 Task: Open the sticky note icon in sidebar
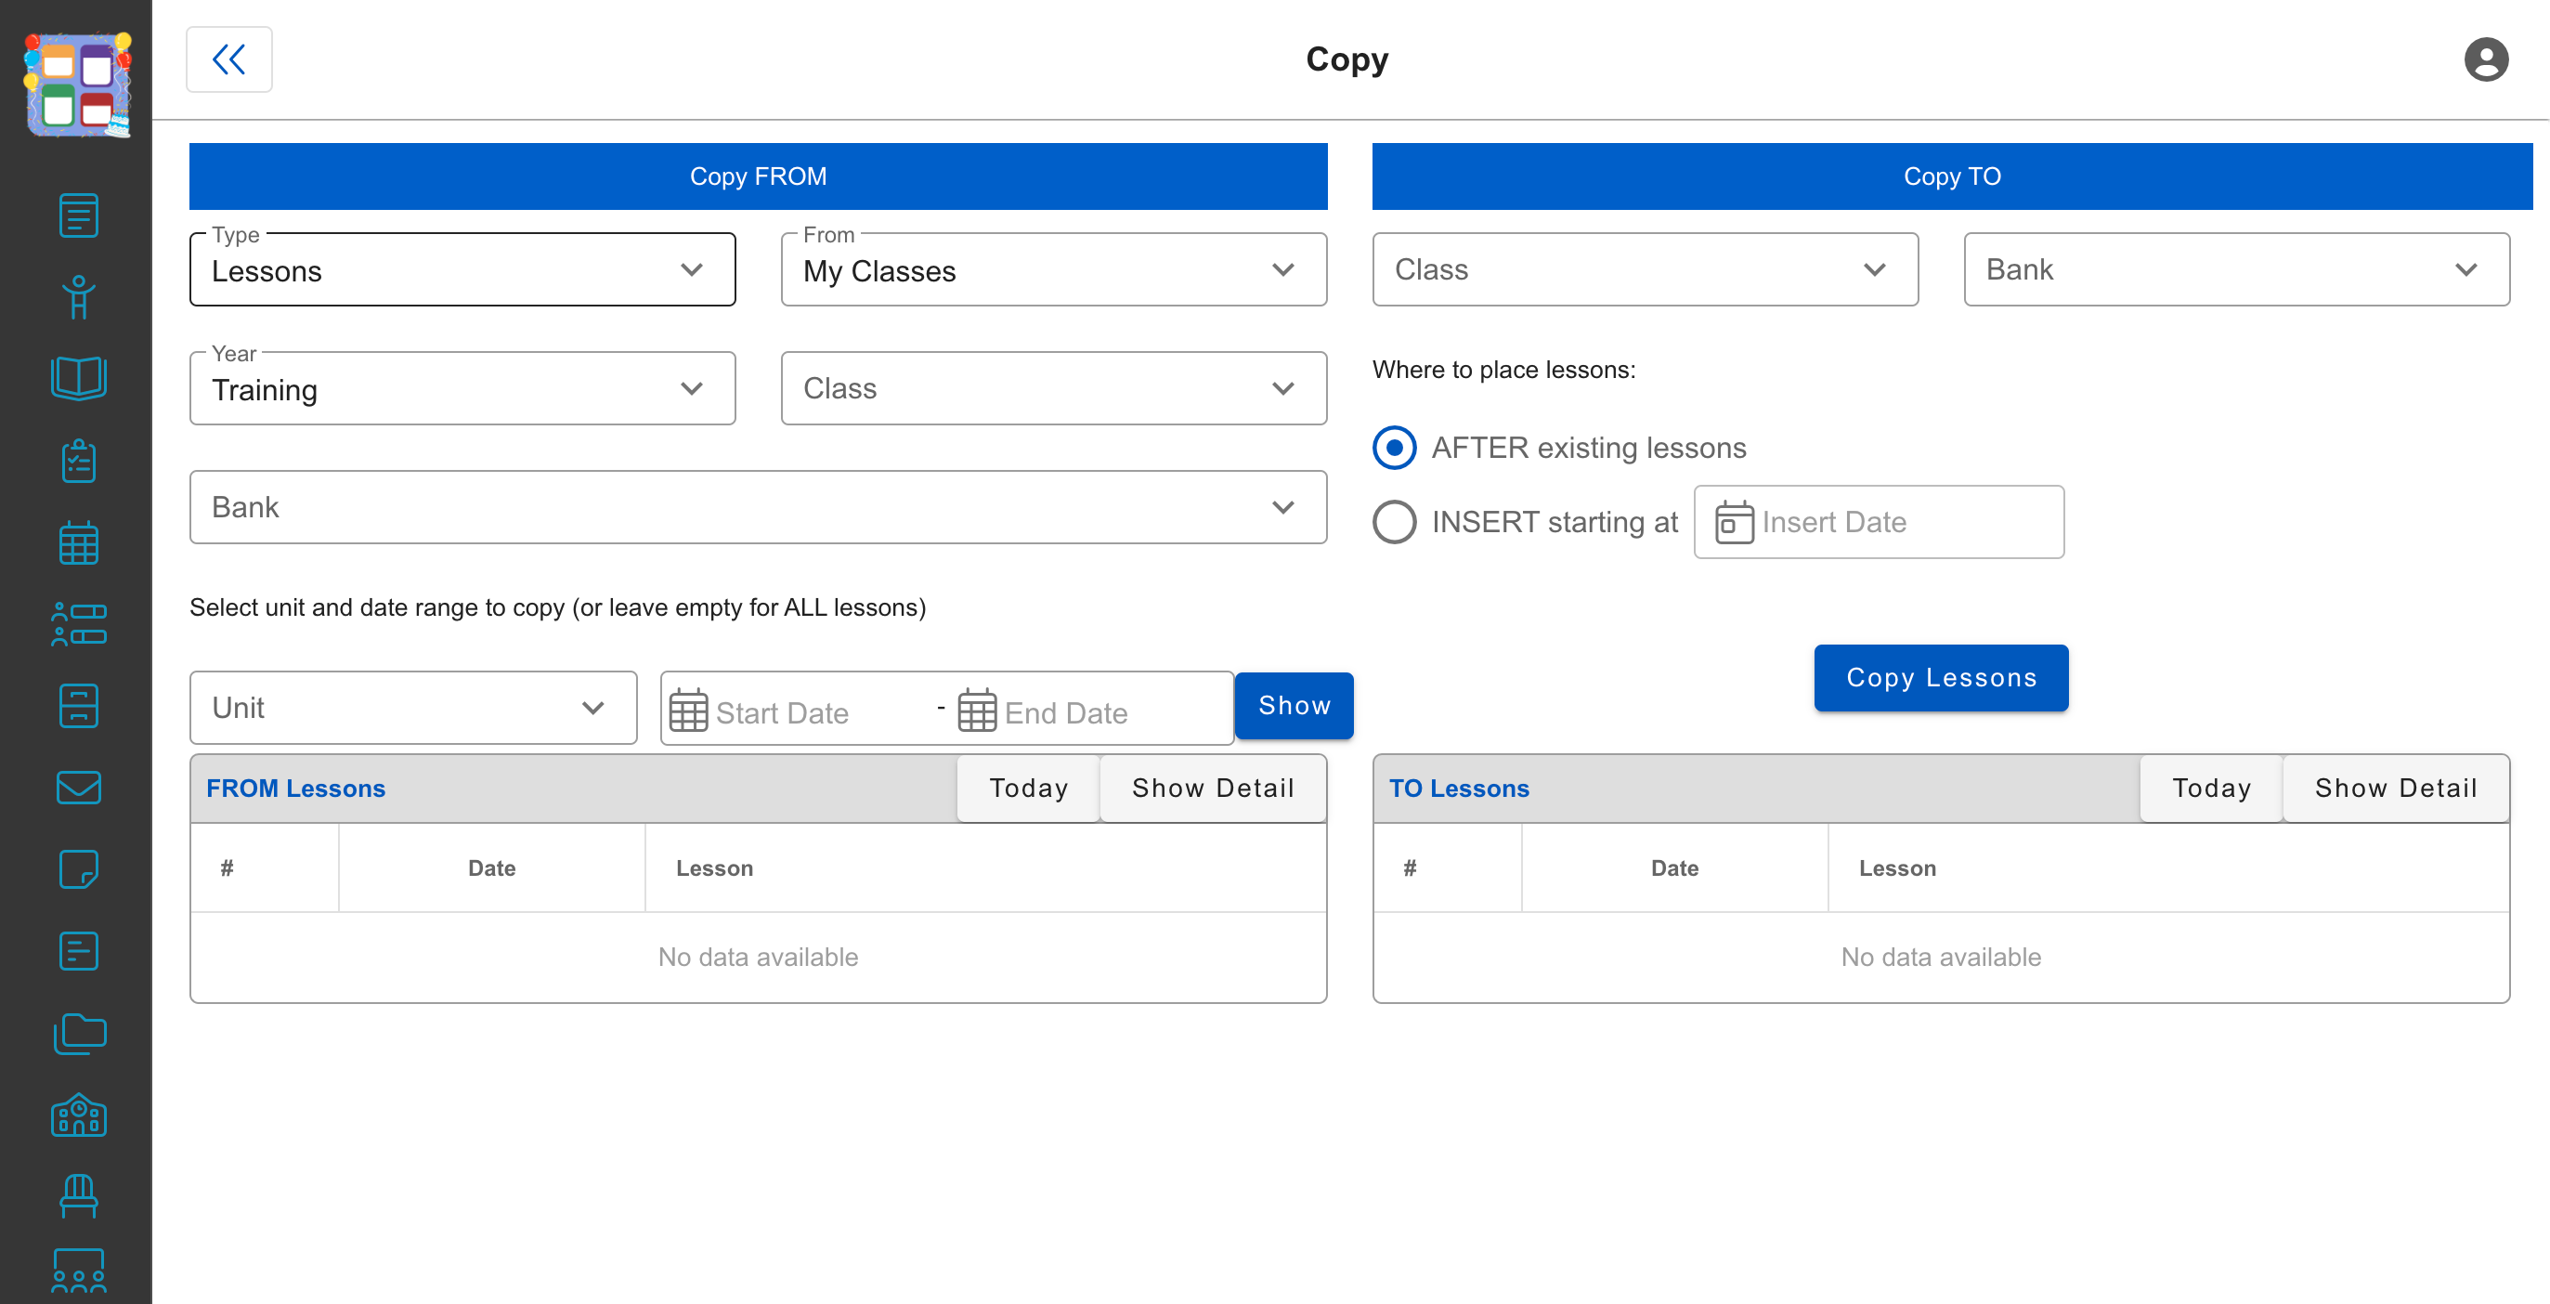78,869
